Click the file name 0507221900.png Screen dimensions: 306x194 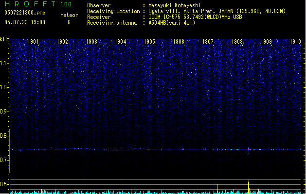[25, 13]
